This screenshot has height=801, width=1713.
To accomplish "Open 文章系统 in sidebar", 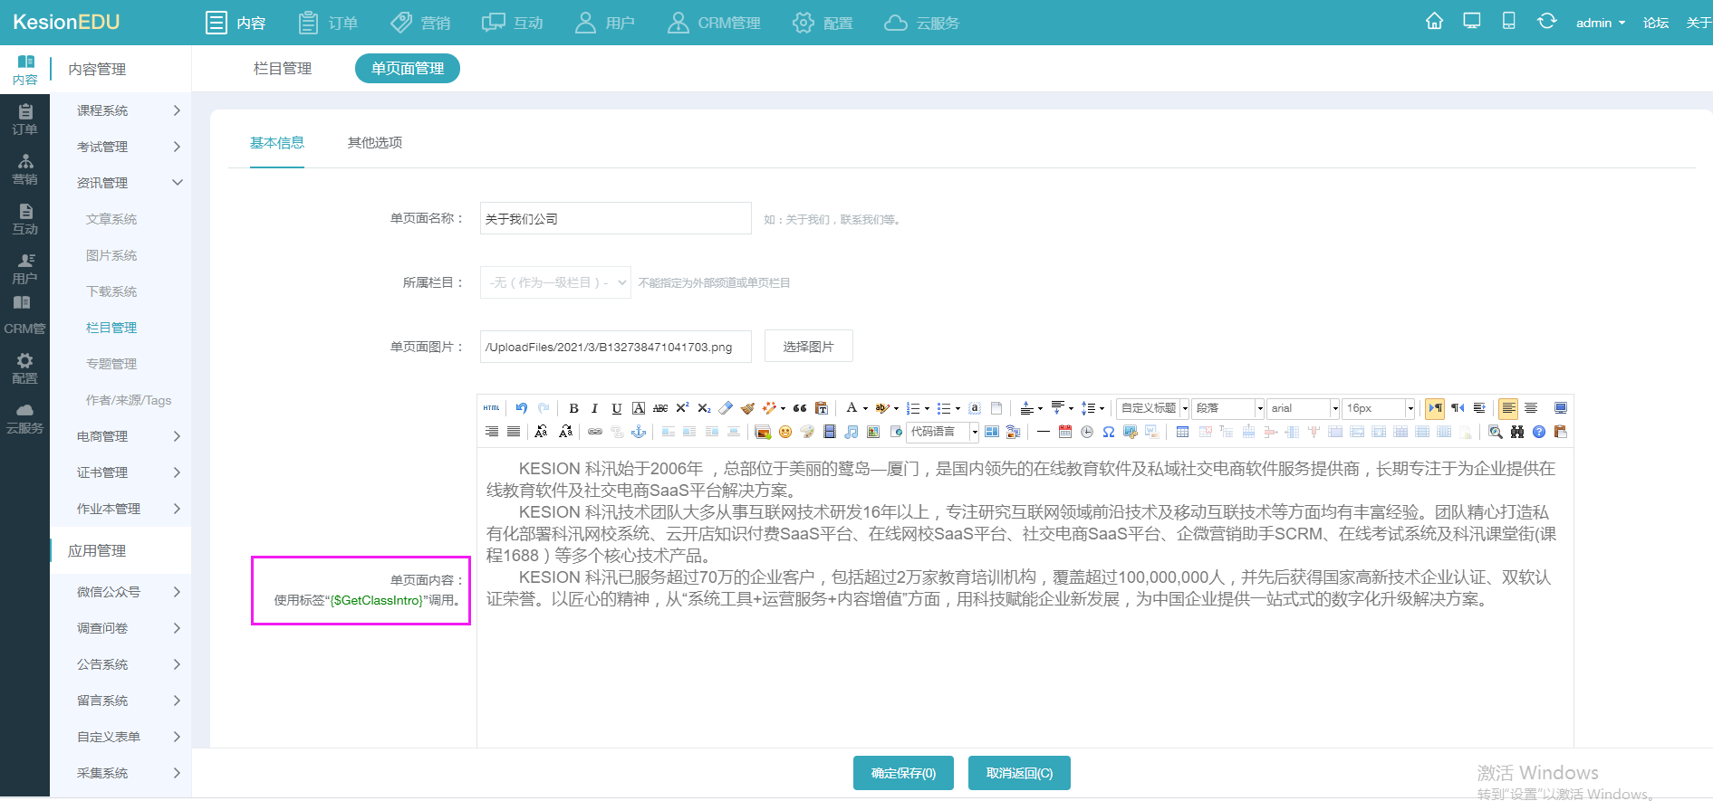I will point(111,219).
